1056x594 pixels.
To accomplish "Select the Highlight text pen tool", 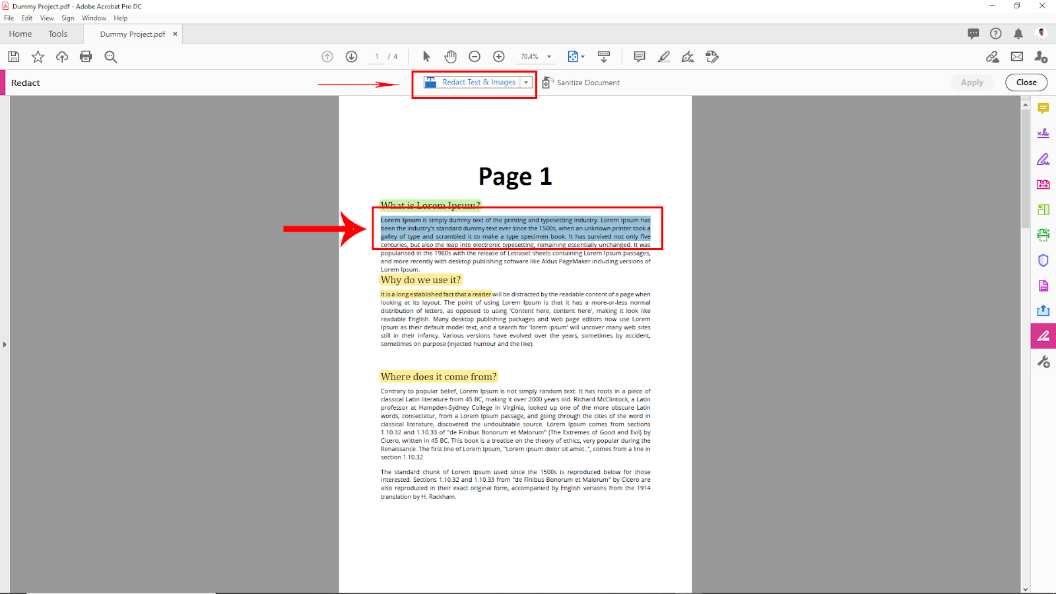I will click(x=664, y=57).
